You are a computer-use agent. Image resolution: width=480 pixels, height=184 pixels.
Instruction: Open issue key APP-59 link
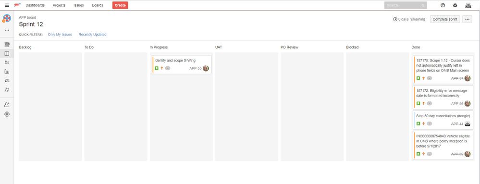click(x=457, y=154)
